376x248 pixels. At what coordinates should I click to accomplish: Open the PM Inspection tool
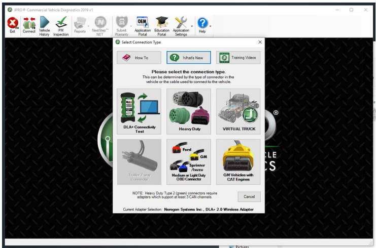(61, 26)
